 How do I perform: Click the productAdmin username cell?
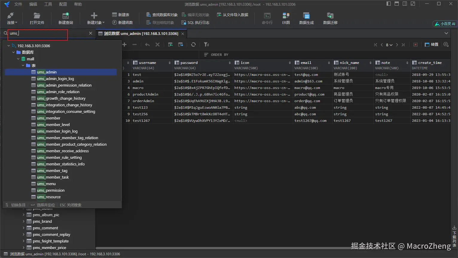152,94
